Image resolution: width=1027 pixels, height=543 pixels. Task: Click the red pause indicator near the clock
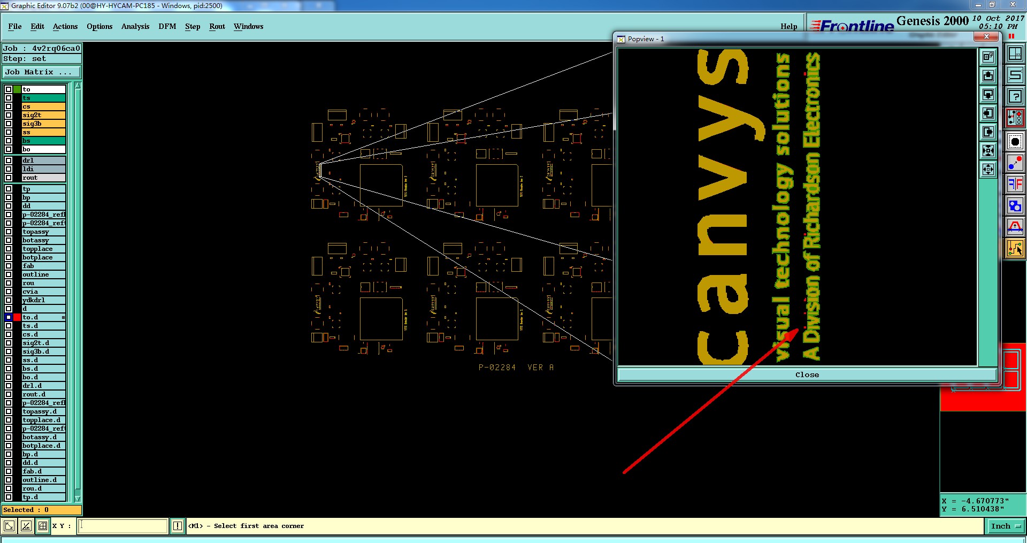point(1011,36)
